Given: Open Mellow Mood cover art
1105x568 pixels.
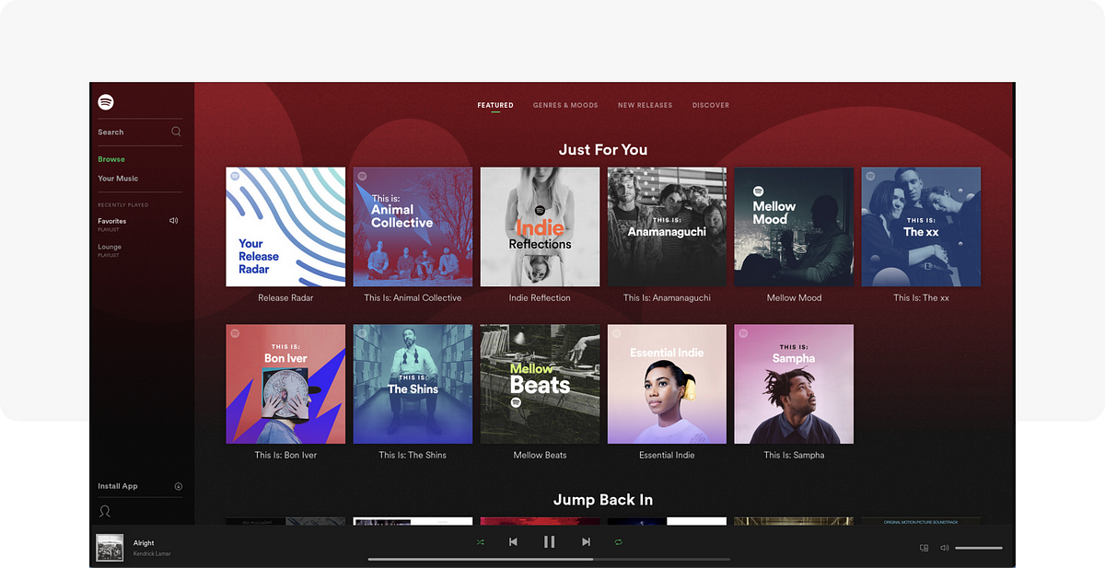Looking at the screenshot, I should pyautogui.click(x=794, y=226).
